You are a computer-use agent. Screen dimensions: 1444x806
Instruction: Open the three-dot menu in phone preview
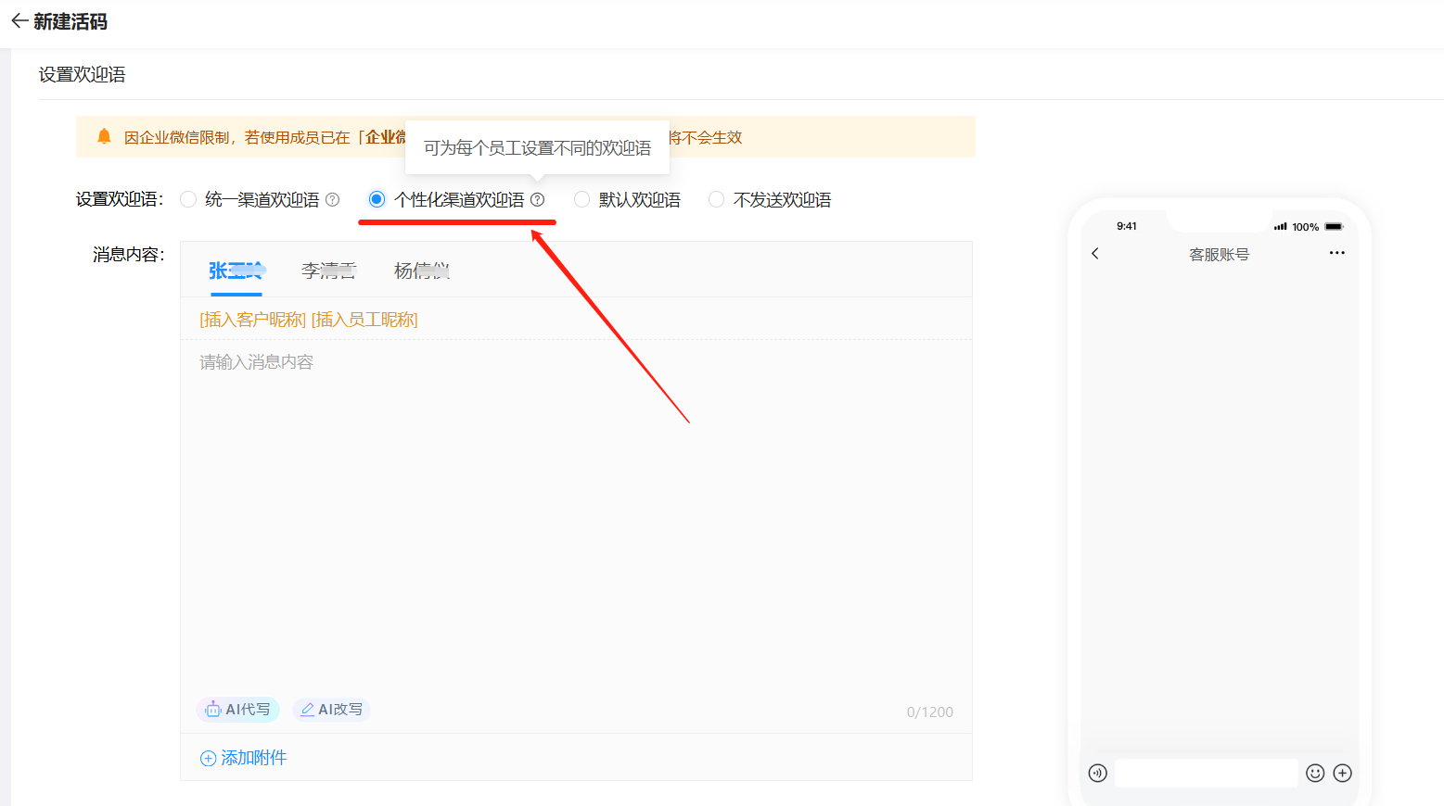1336,253
